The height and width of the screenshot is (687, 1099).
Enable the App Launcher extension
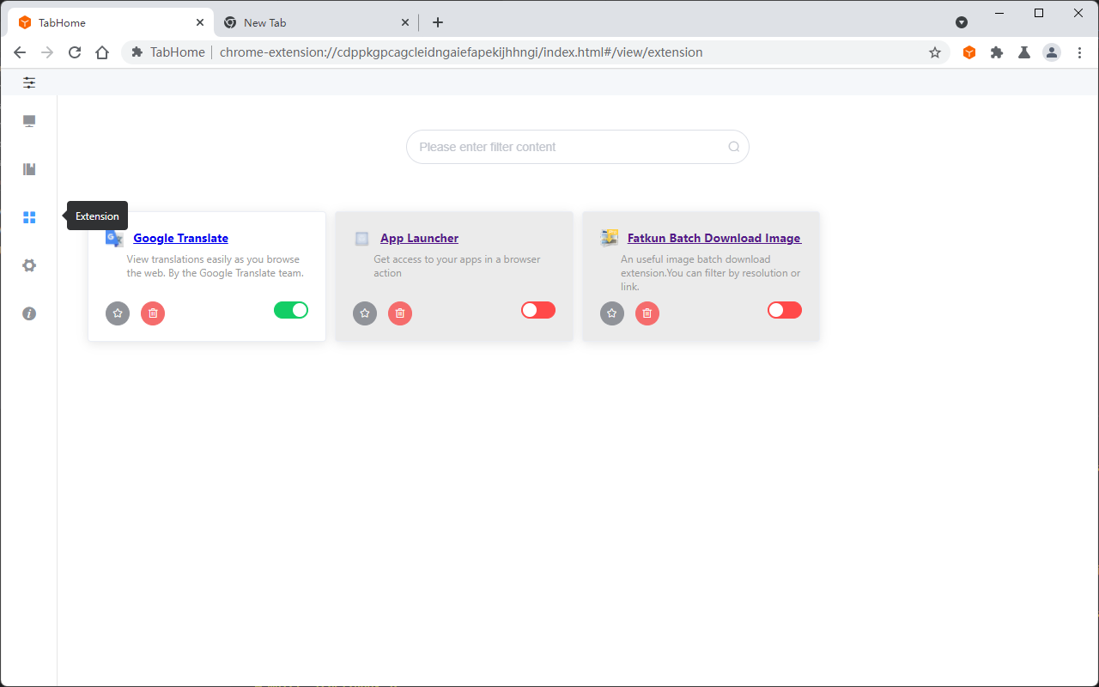point(537,309)
